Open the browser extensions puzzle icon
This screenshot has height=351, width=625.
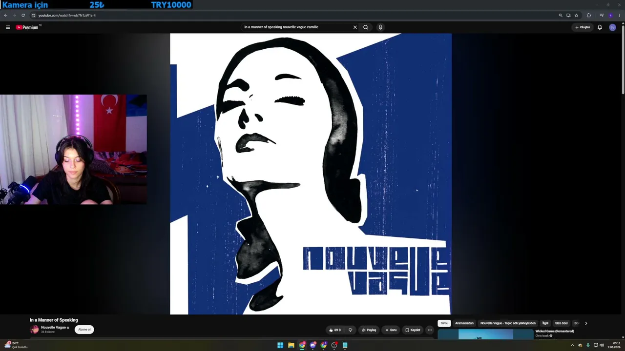tap(588, 15)
